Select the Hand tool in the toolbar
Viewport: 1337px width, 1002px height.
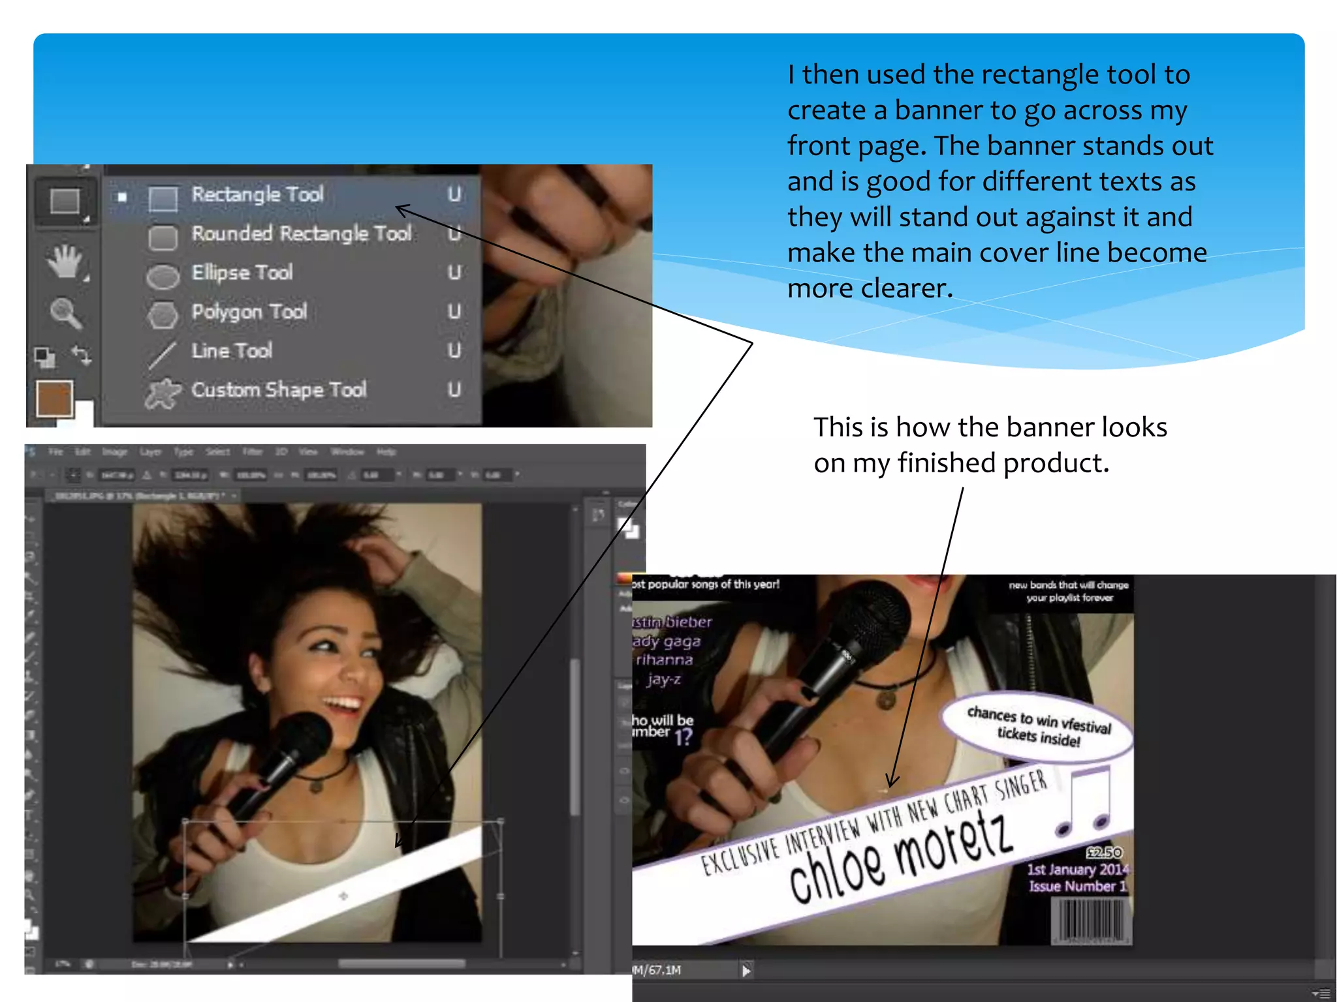[x=65, y=262]
